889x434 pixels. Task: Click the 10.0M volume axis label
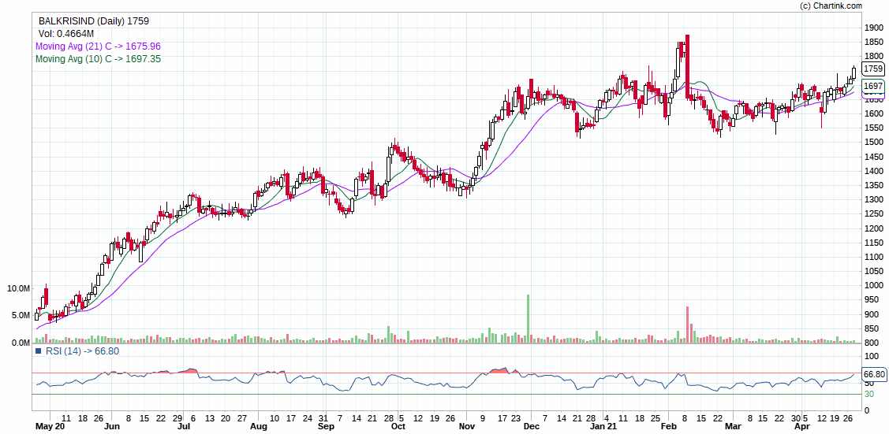coord(18,288)
